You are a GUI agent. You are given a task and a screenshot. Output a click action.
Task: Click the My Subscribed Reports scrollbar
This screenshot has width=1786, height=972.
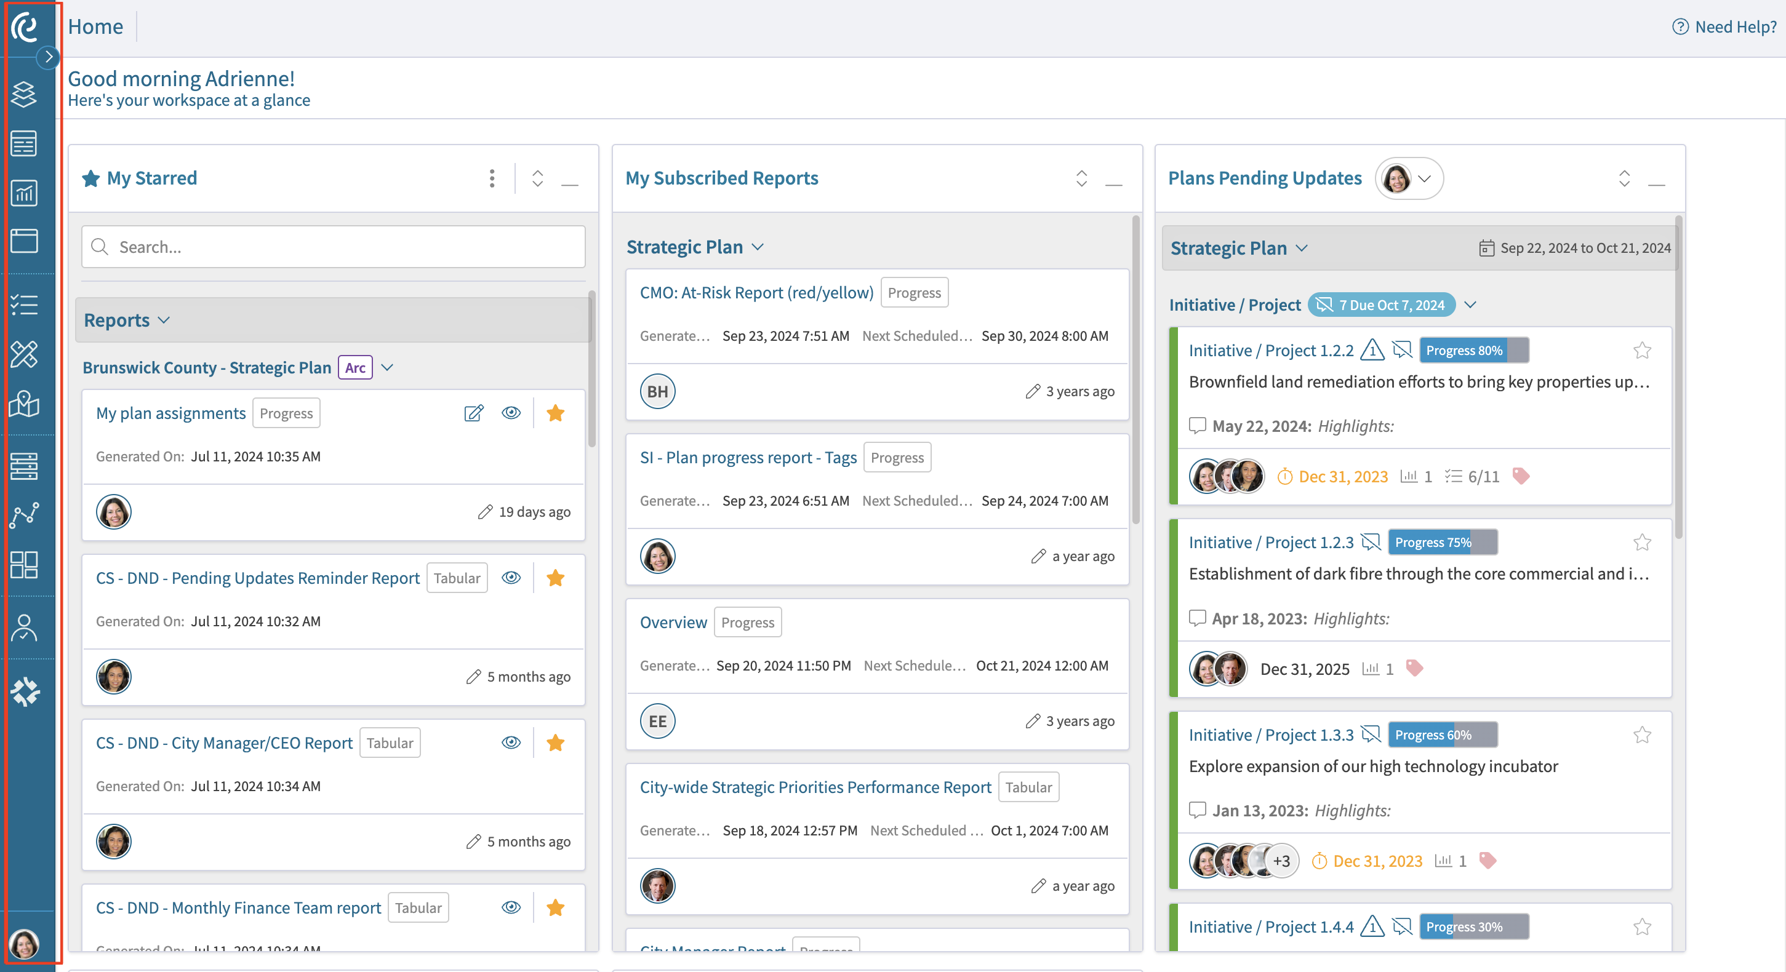(x=1135, y=369)
